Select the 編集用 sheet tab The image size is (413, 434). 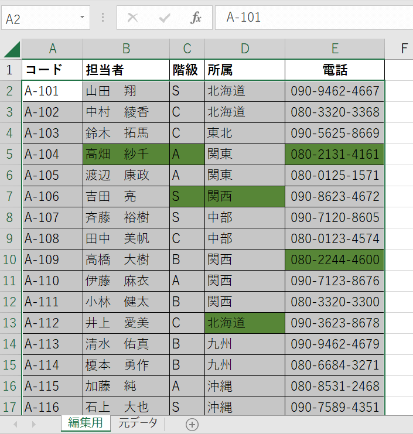(x=86, y=423)
